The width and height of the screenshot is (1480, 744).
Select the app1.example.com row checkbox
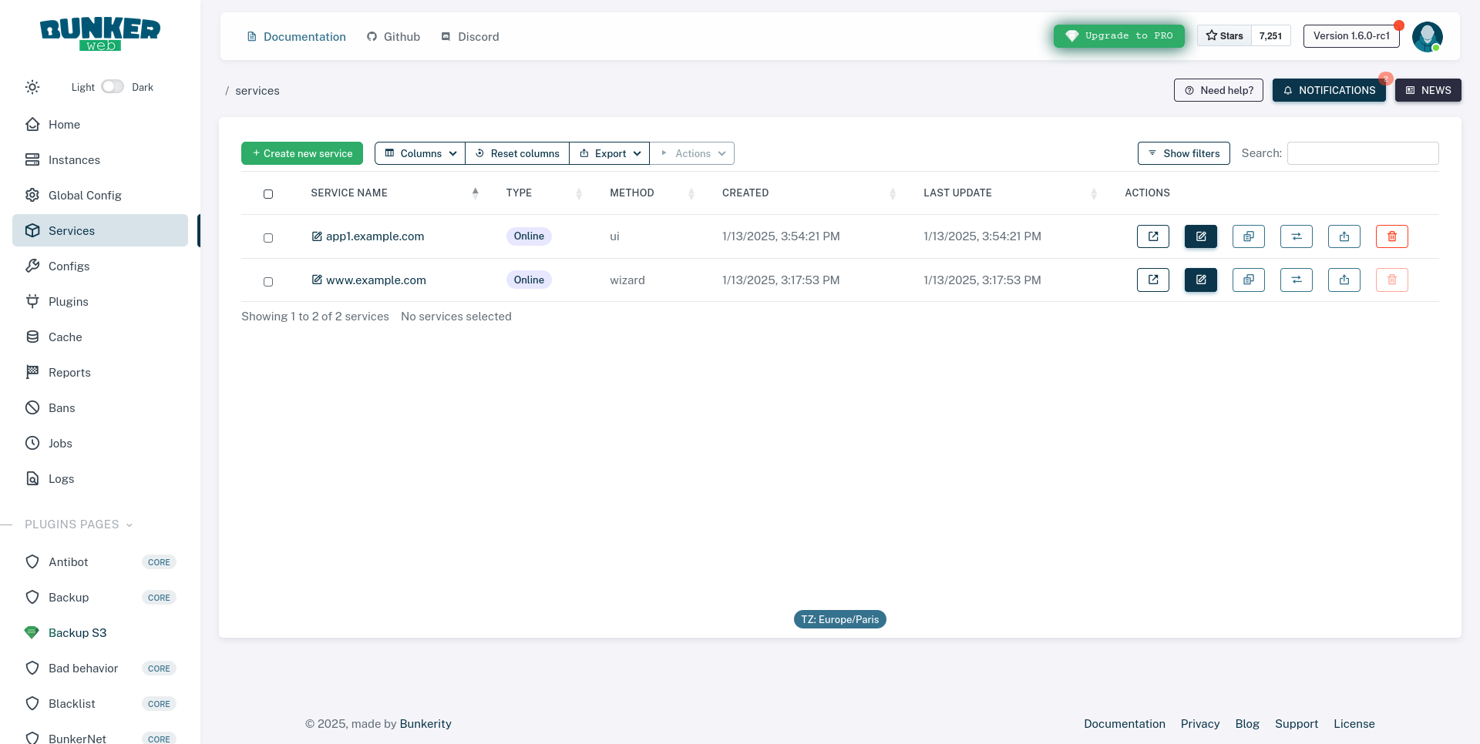(x=268, y=238)
